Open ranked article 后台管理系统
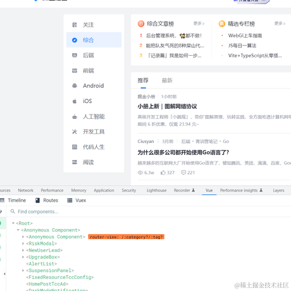Image resolution: width=291 pixels, height=291 pixels. click(x=174, y=35)
